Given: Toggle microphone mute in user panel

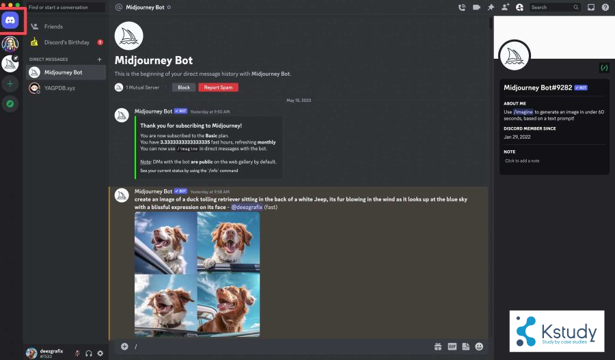Looking at the screenshot, I should click(77, 353).
